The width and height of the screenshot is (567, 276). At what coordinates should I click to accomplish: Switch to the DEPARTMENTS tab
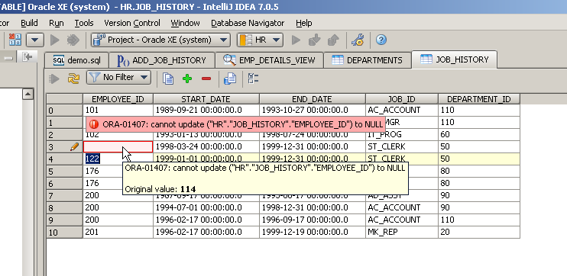tap(368, 60)
